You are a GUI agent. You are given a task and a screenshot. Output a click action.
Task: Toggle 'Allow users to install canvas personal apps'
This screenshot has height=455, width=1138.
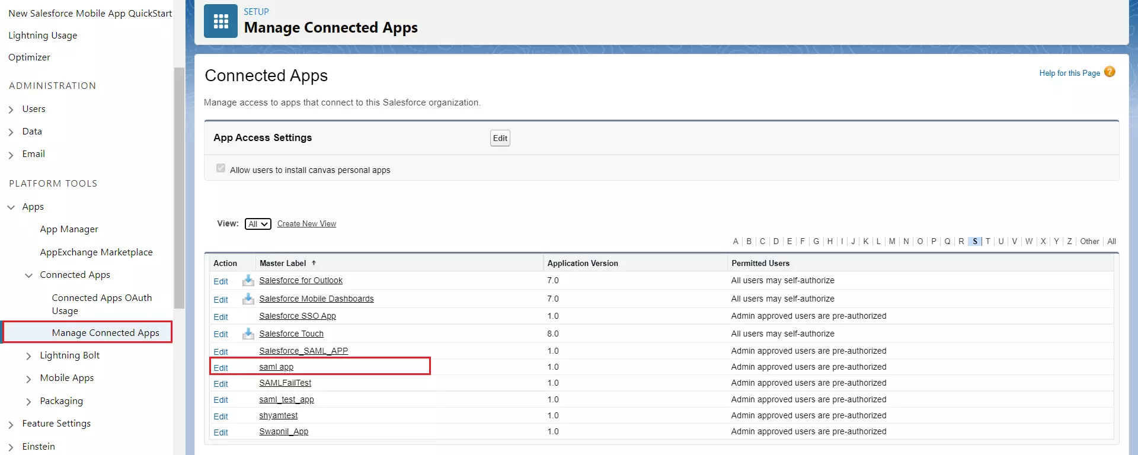pos(221,168)
